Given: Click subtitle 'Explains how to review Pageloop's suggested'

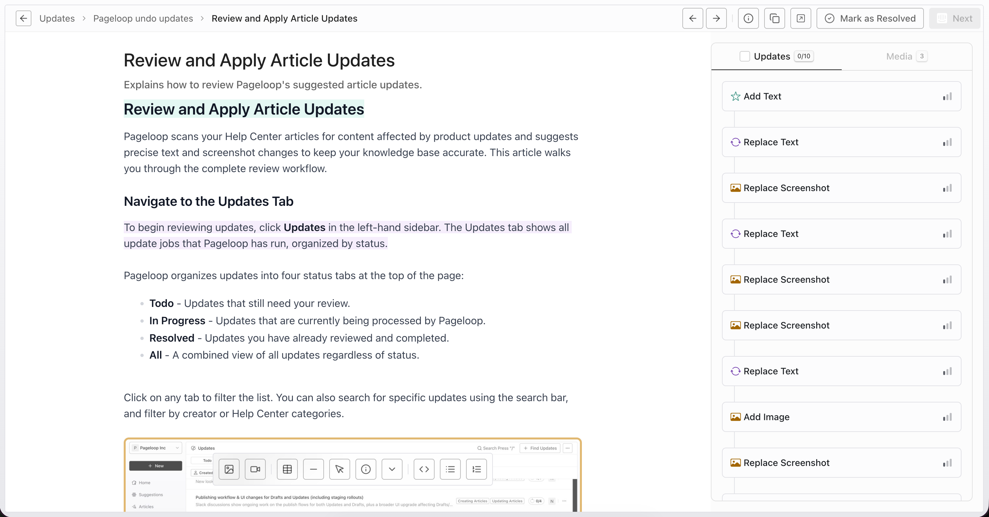Looking at the screenshot, I should [273, 85].
